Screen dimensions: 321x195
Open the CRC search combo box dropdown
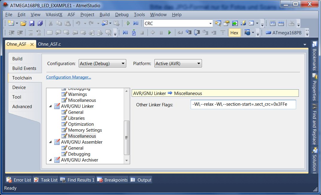(x=210, y=24)
